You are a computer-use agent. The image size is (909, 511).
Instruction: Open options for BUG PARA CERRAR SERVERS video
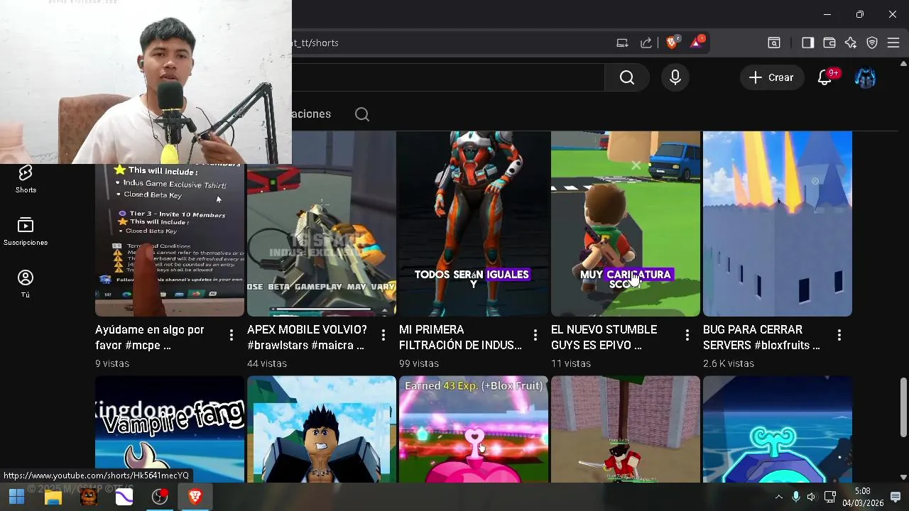click(x=839, y=335)
